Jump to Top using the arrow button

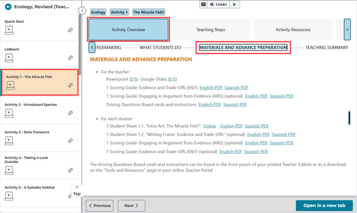coord(77,191)
